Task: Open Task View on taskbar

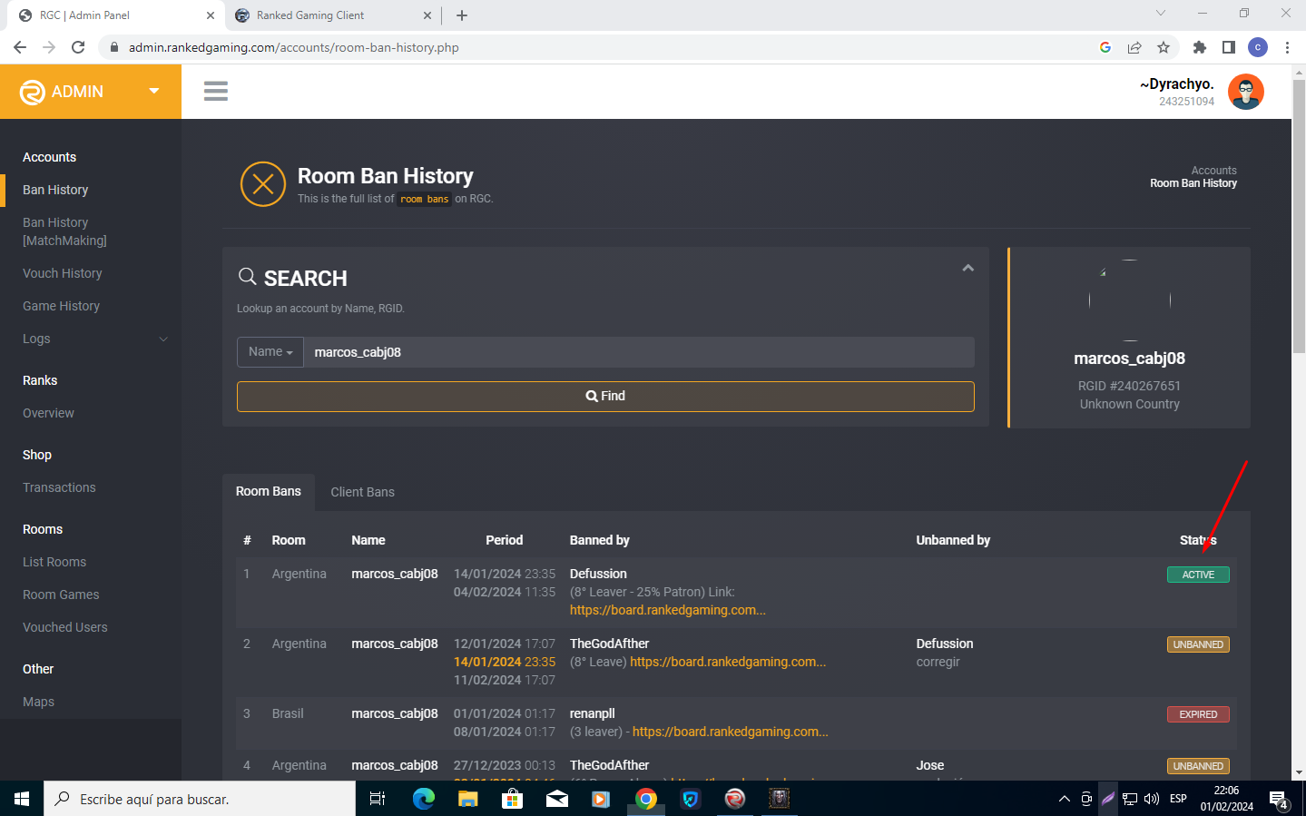Action: point(378,799)
